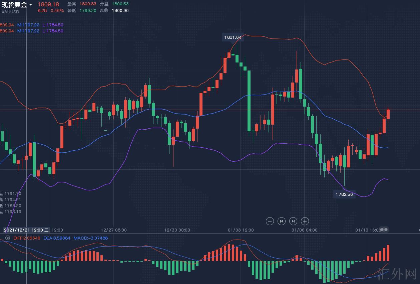This screenshot has width=420, height=284.
Task: Click the 现货黄金 instrument name
Action: click(14, 5)
